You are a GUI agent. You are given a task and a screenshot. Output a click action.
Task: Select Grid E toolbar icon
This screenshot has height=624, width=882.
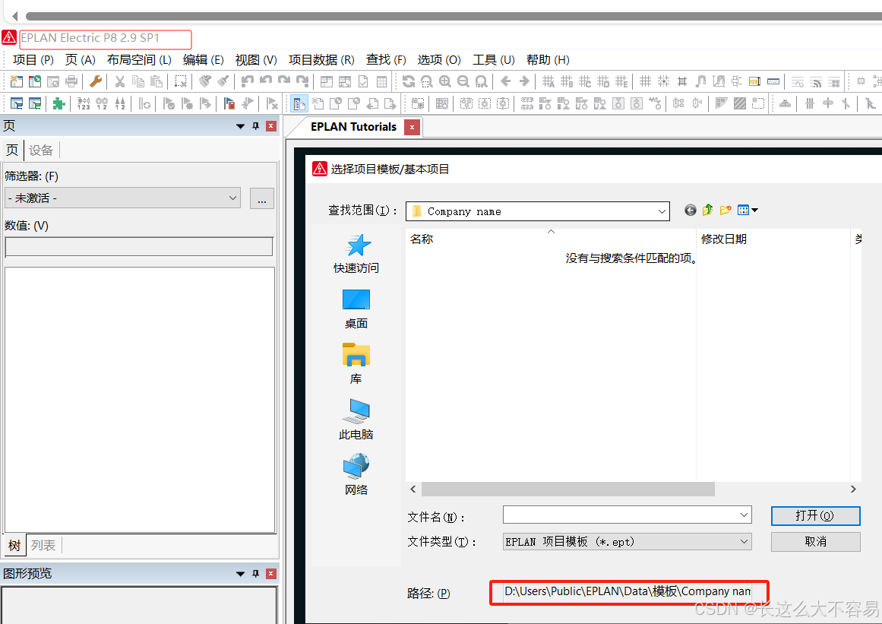[x=621, y=81]
